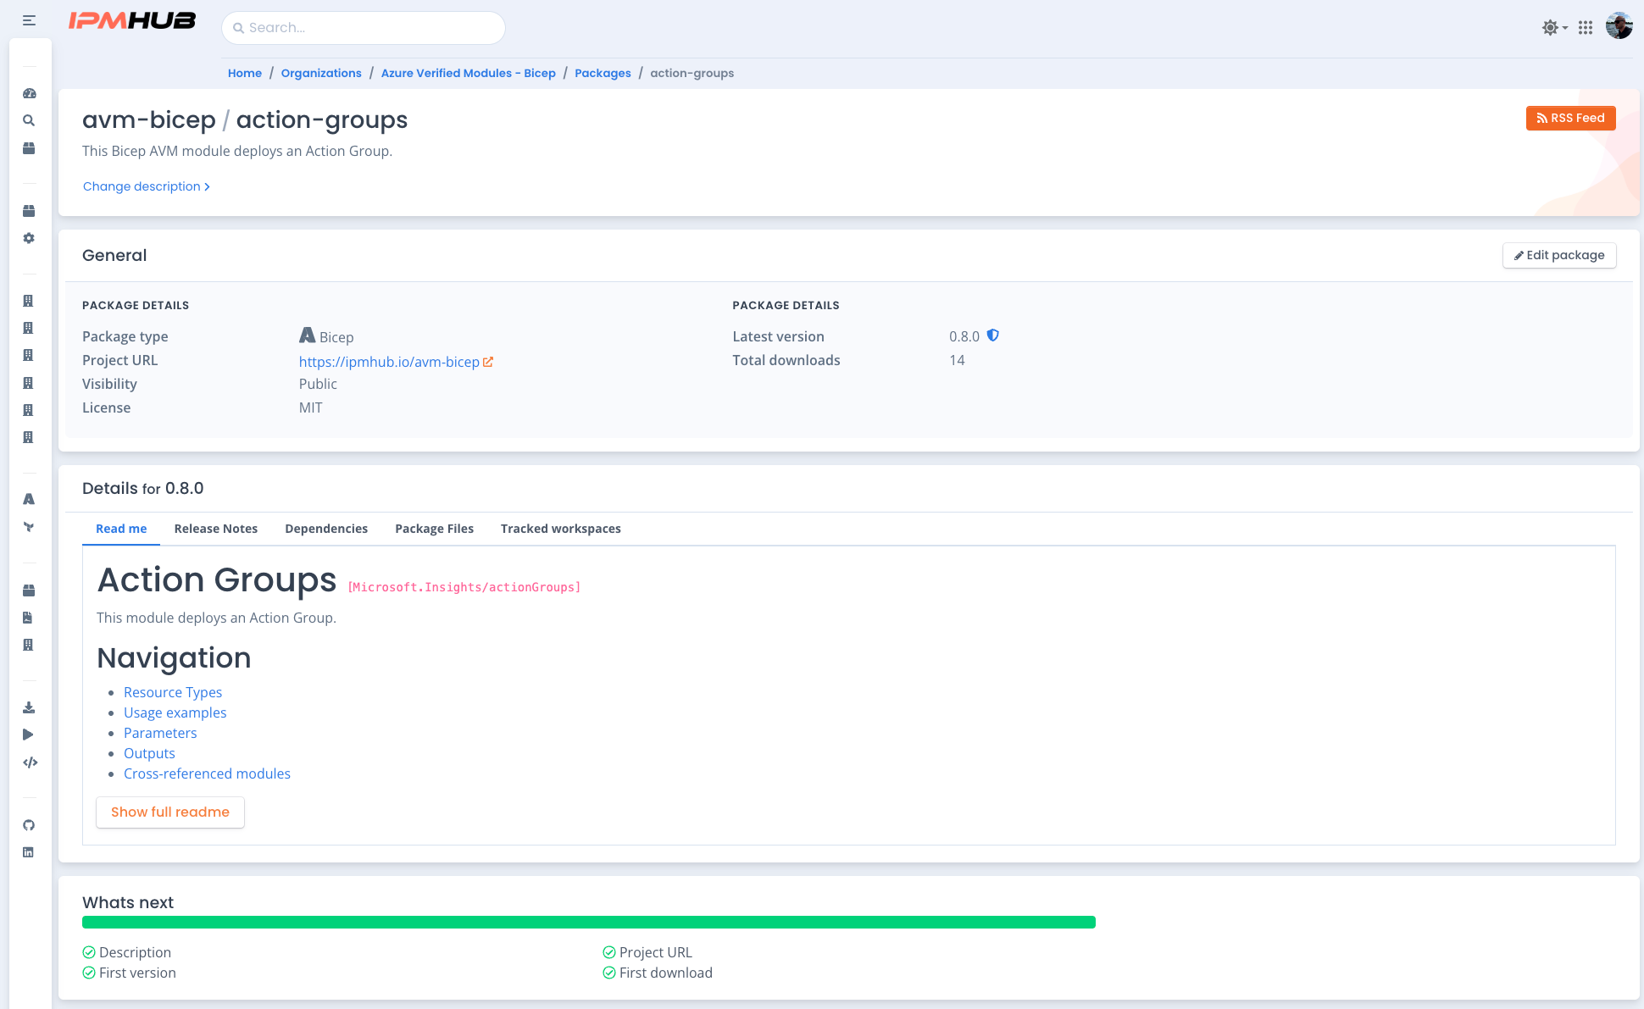Open Organizations breadcrumb link
The height and width of the screenshot is (1009, 1644).
click(x=321, y=73)
